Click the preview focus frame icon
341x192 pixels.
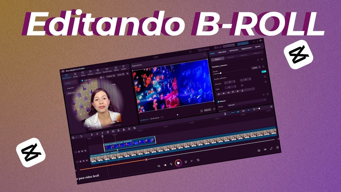pos(201,111)
